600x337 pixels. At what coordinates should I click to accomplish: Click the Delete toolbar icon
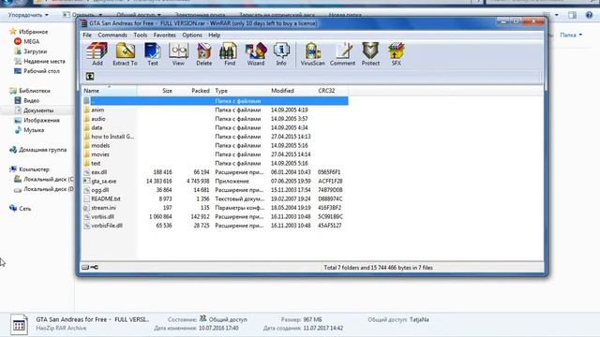204,54
